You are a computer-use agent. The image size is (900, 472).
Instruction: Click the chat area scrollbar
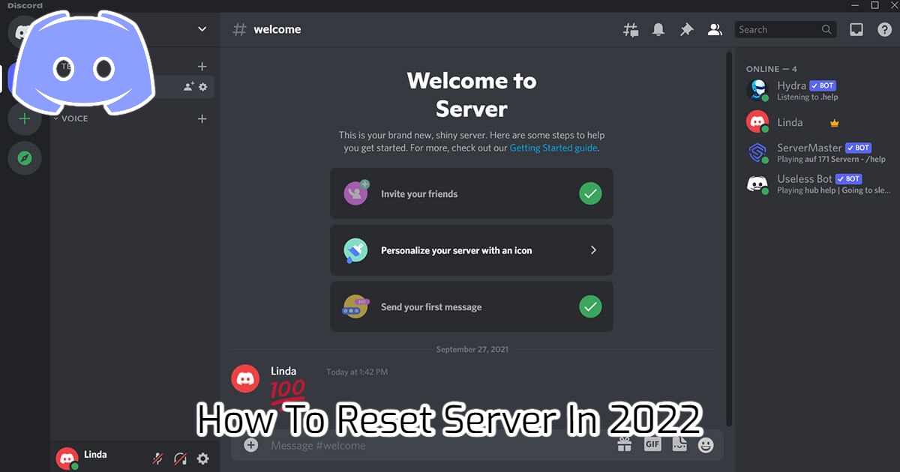728,240
